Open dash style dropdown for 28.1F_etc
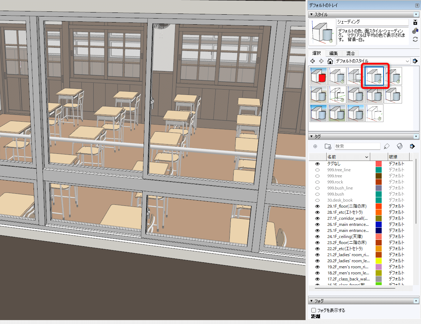Screen dimensions: 421x324 396,212
